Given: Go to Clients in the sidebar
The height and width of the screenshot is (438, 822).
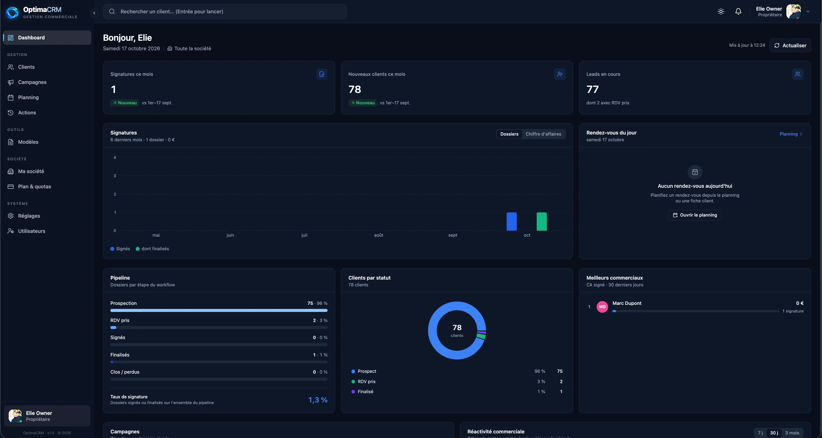Looking at the screenshot, I should [x=47, y=67].
